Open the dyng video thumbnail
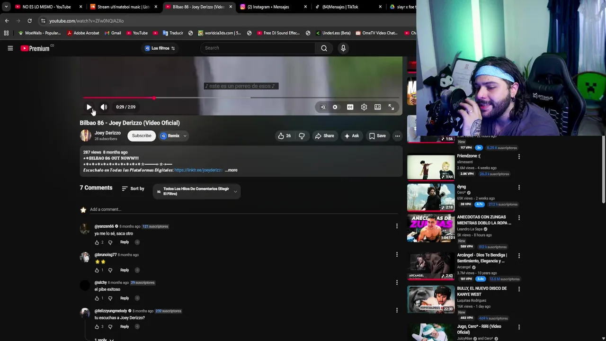The height and width of the screenshot is (341, 606). coord(431,197)
